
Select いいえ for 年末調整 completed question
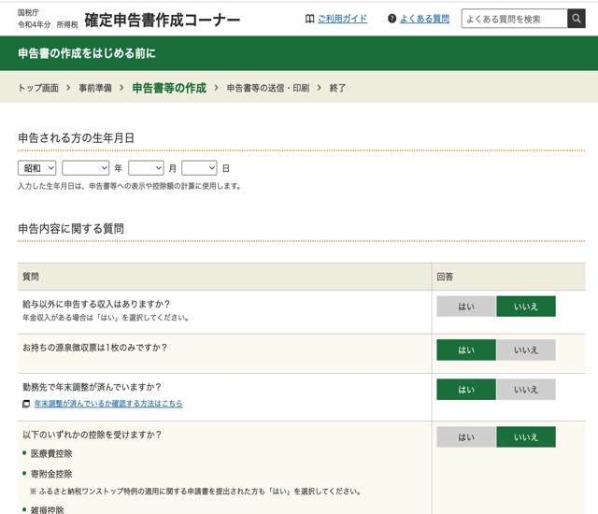click(x=526, y=390)
